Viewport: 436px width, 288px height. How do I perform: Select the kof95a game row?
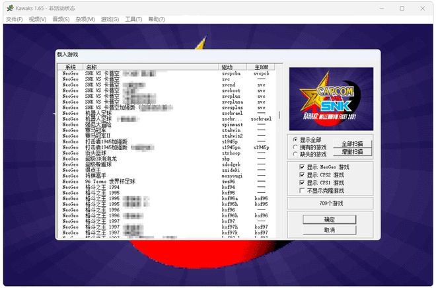[166, 198]
